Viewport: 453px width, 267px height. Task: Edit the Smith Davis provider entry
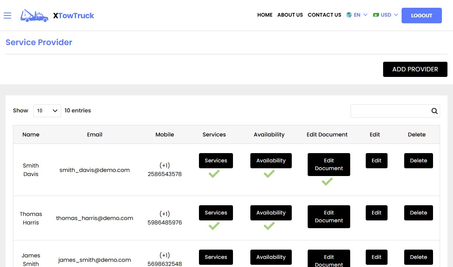click(x=376, y=160)
